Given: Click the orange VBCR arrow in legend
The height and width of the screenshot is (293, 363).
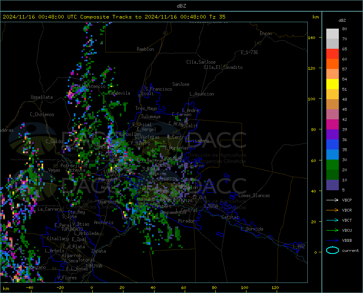Looking at the screenshot, I should (x=332, y=210).
